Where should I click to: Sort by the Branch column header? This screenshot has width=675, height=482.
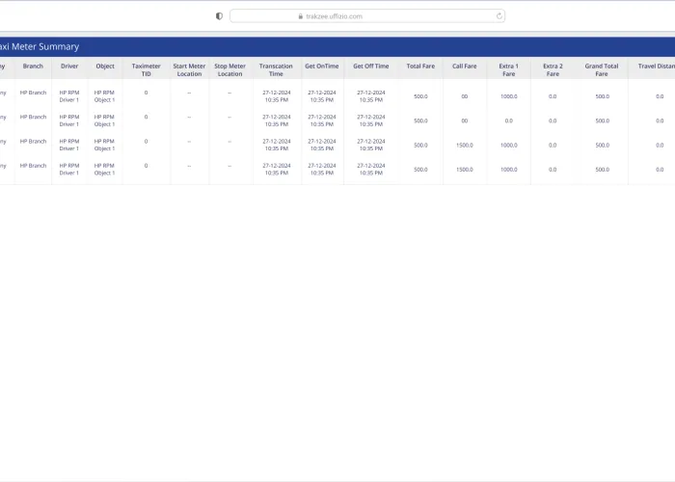(x=33, y=67)
